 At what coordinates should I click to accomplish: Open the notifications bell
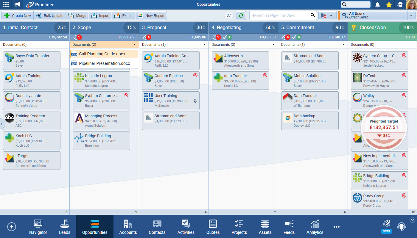pos(378,4)
